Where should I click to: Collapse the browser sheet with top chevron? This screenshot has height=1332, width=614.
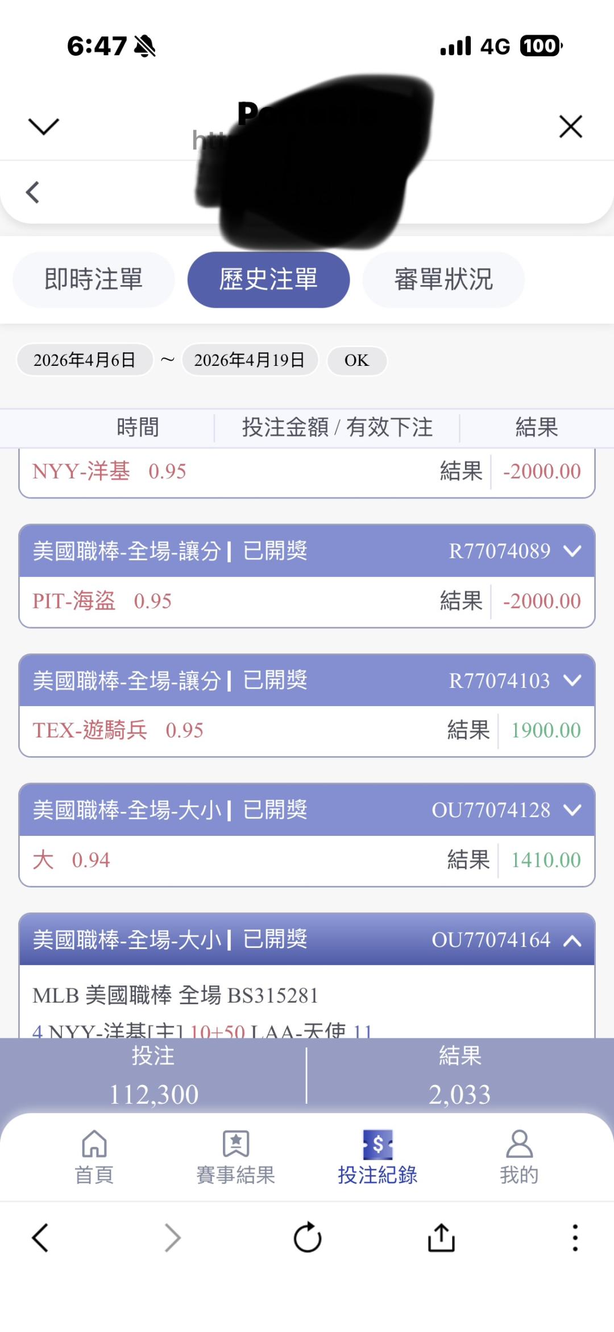43,126
